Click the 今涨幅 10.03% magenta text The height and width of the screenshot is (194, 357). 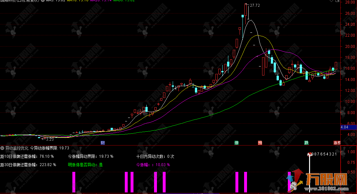(x=153, y=165)
